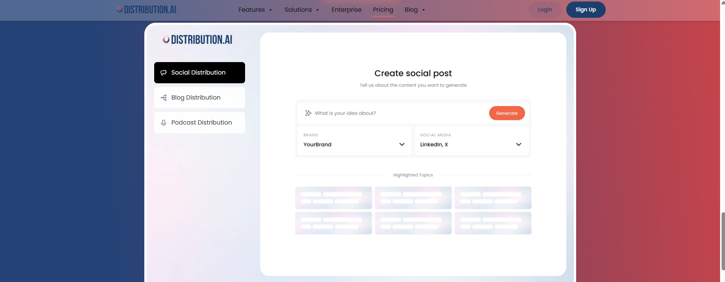Click the megaphone icon on Social Distribution
The image size is (725, 282).
pyautogui.click(x=164, y=73)
